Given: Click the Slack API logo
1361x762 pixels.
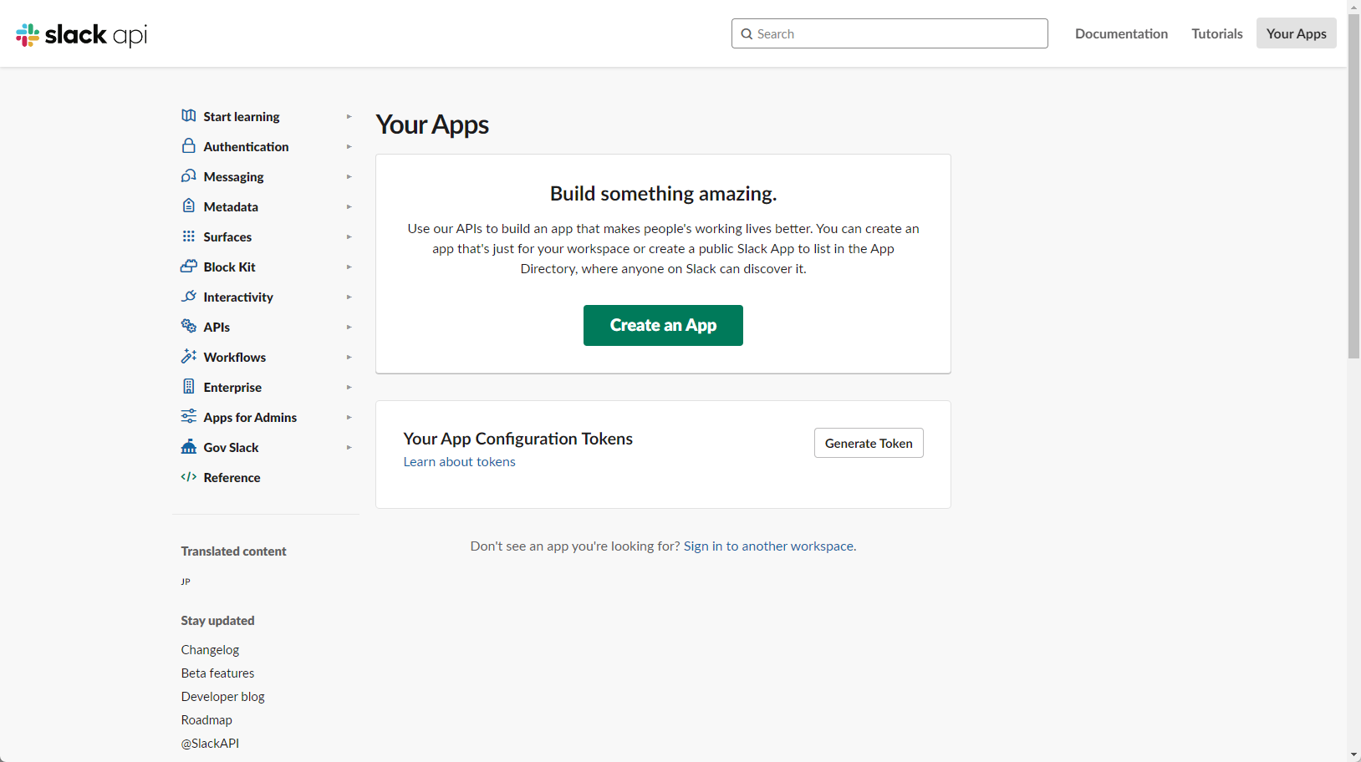Looking at the screenshot, I should pyautogui.click(x=81, y=34).
